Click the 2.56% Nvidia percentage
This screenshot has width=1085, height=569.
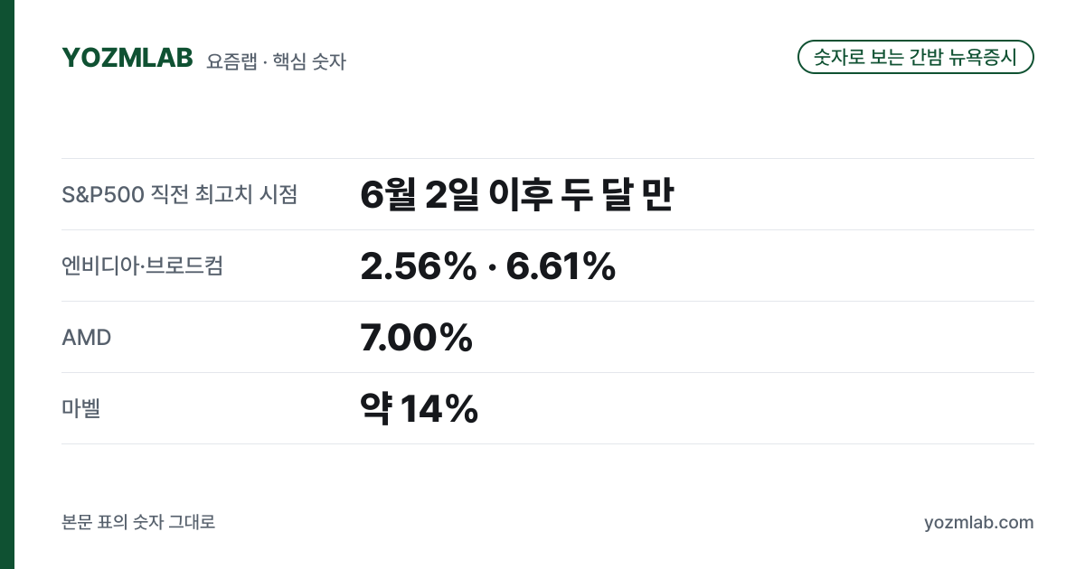418,266
